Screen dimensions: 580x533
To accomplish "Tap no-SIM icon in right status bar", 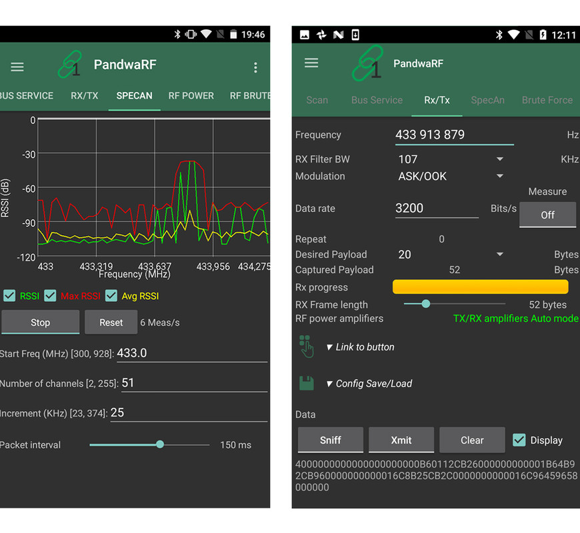I will [x=529, y=35].
